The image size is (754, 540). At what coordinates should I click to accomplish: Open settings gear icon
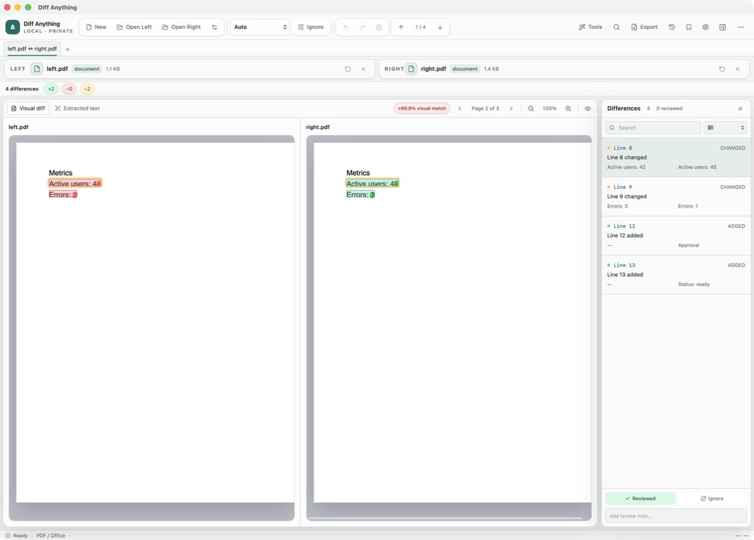click(x=705, y=27)
